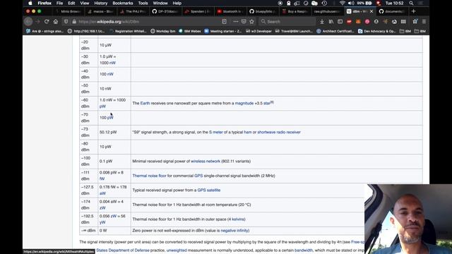Follow the Earth link in table
Viewport: 452px width, 254px height.
[x=145, y=103]
